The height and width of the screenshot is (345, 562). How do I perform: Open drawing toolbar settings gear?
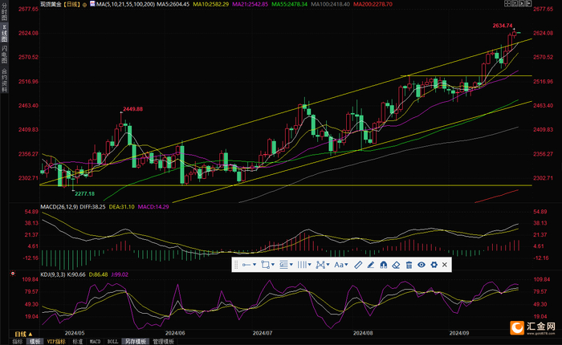(x=434, y=265)
